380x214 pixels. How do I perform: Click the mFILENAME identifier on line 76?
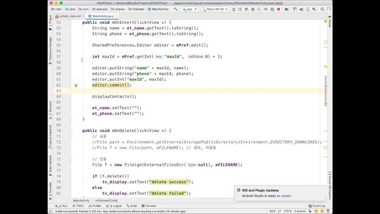coord(226,165)
